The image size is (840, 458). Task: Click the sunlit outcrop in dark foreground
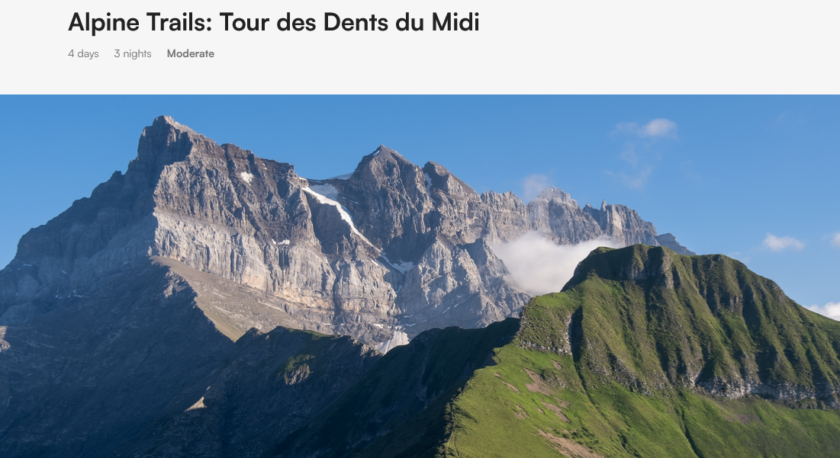click(x=296, y=369)
